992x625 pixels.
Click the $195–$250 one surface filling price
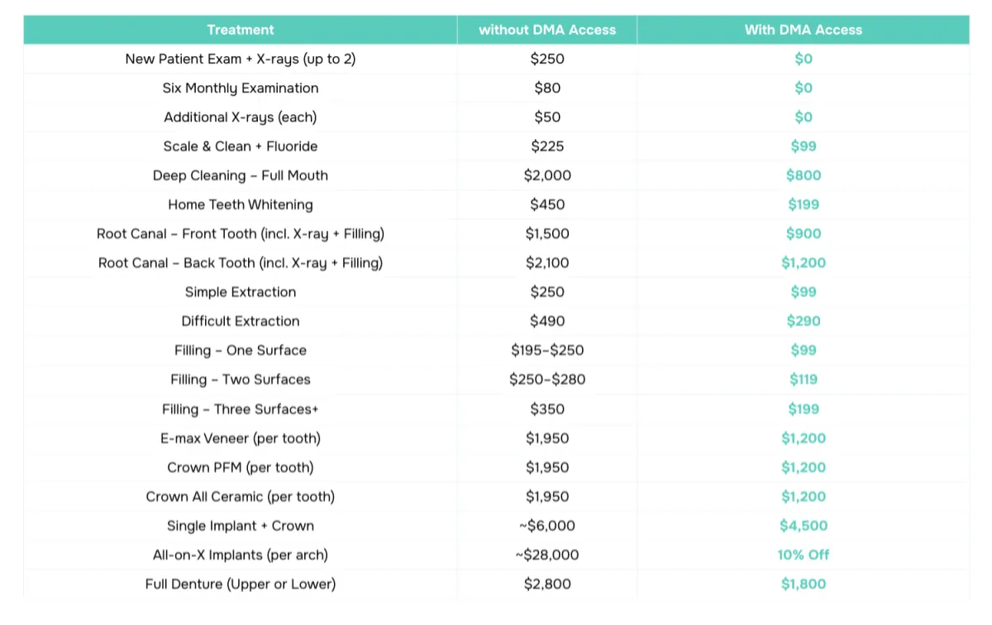point(547,351)
